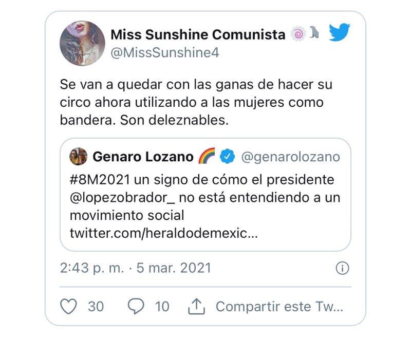
Task: Open Miss Sunshine Comunista's profile picture
Action: coord(82,44)
